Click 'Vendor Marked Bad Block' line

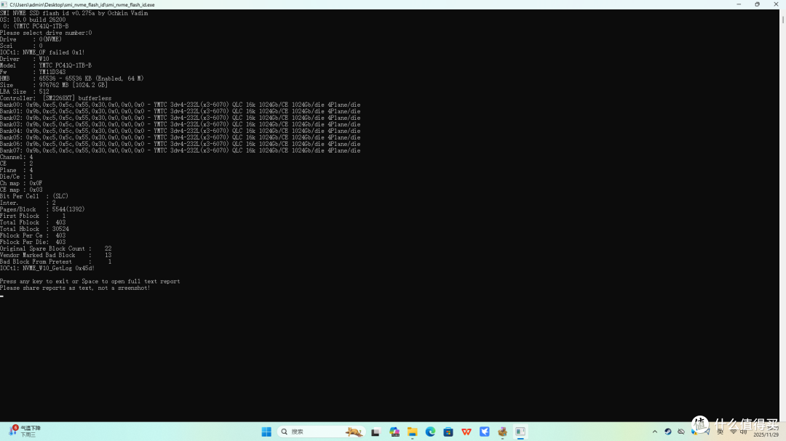(x=55, y=255)
